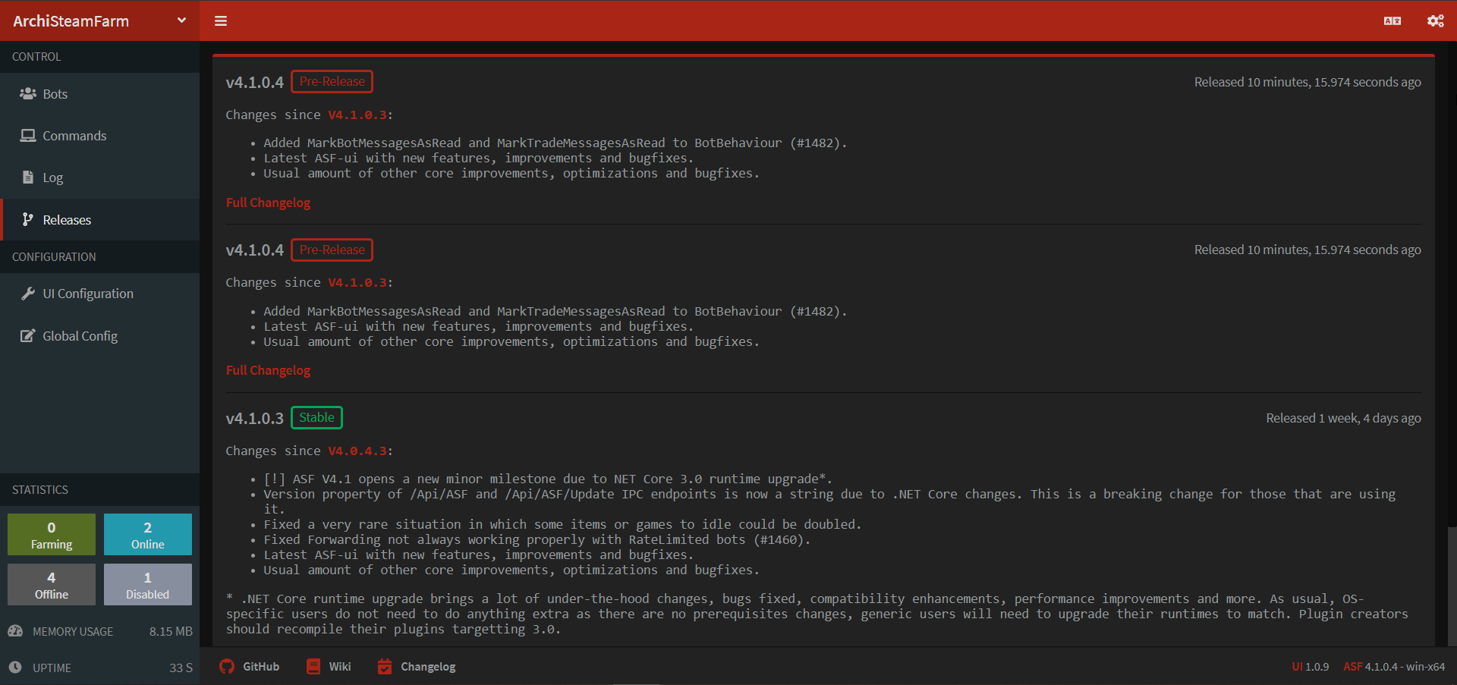Click the first Pre-Release badge

tap(332, 81)
